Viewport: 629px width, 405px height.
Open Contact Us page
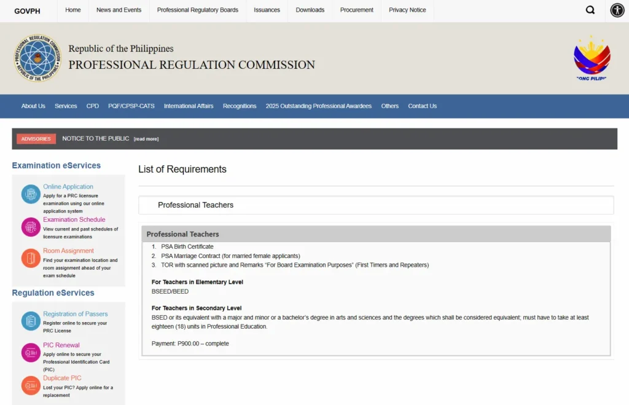(x=423, y=106)
